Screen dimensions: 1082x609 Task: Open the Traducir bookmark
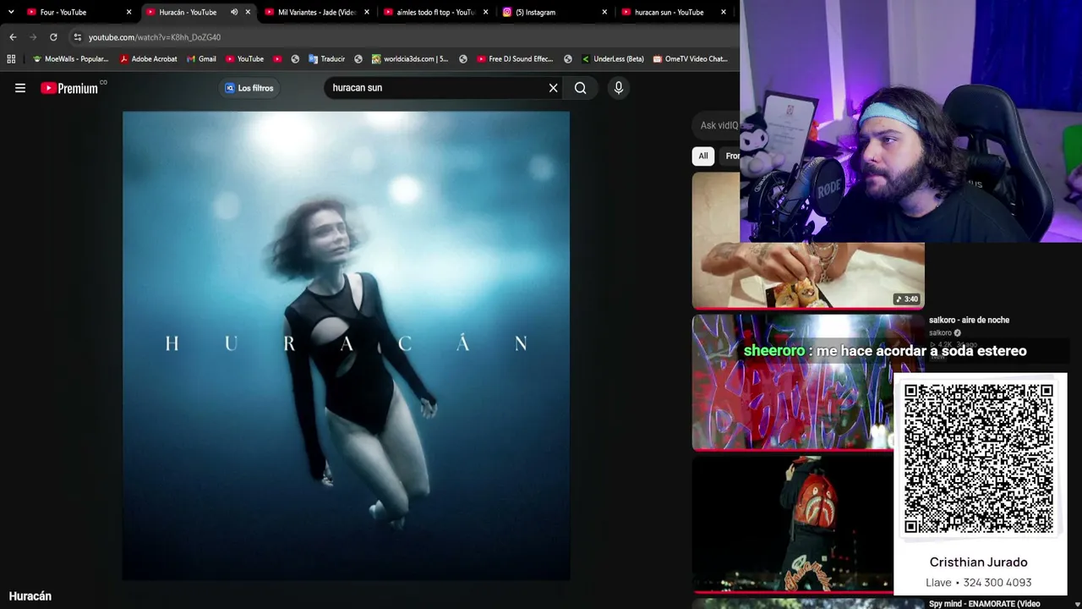[x=326, y=59]
